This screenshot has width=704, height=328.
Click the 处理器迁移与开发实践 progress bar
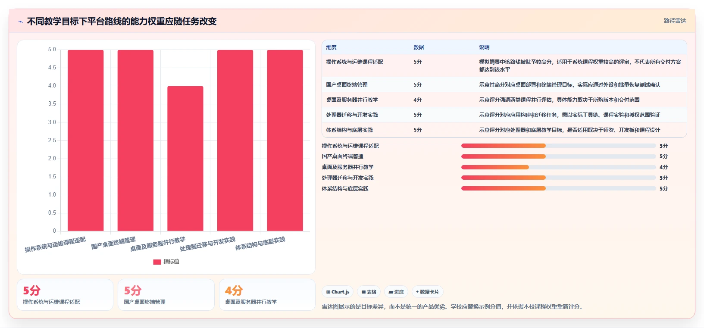tap(558, 178)
